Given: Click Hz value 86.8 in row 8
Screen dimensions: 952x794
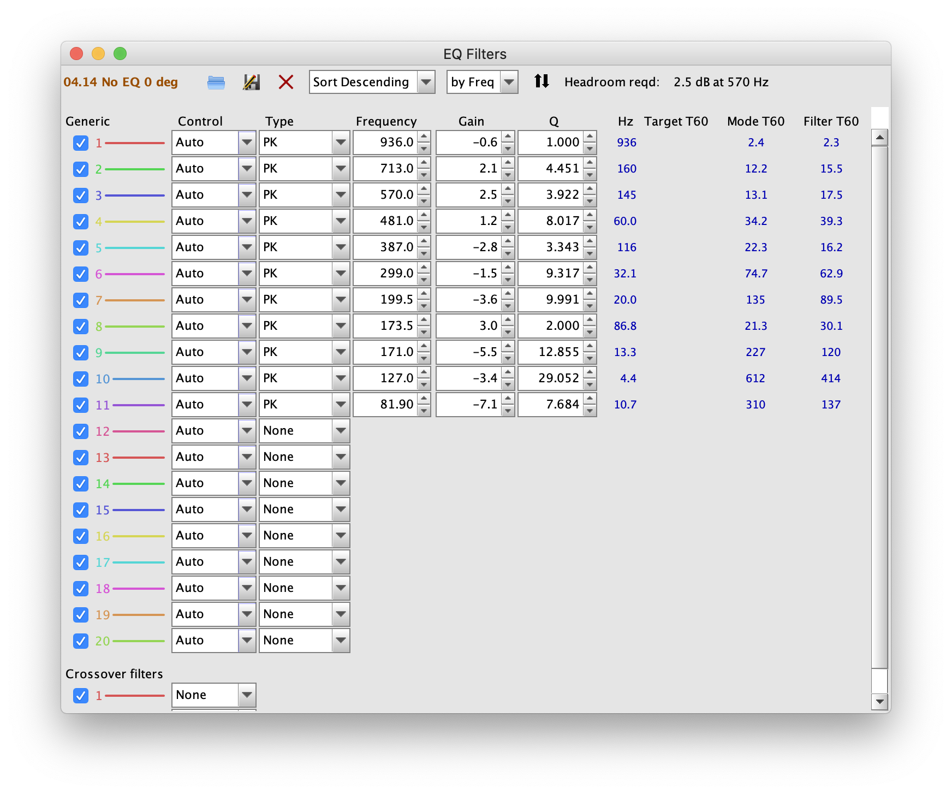Looking at the screenshot, I should (x=625, y=326).
